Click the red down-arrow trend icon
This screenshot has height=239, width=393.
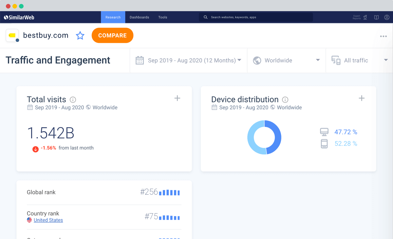(35, 149)
